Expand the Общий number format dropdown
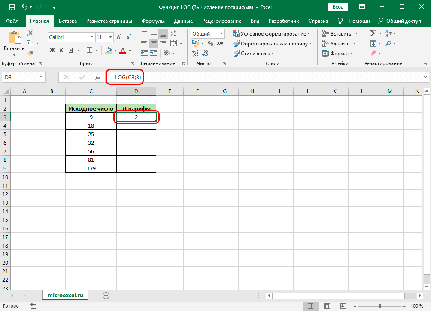This screenshot has height=311, width=431. point(221,34)
